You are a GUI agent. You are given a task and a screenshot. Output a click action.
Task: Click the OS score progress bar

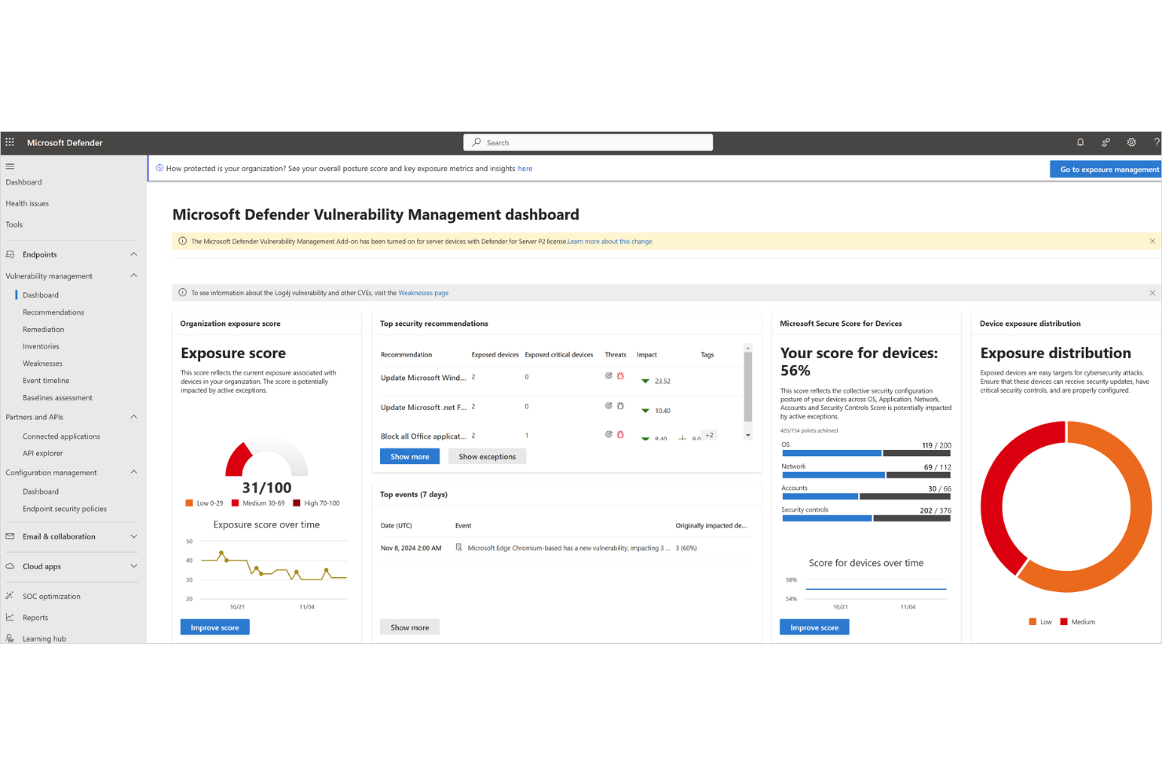click(866, 453)
